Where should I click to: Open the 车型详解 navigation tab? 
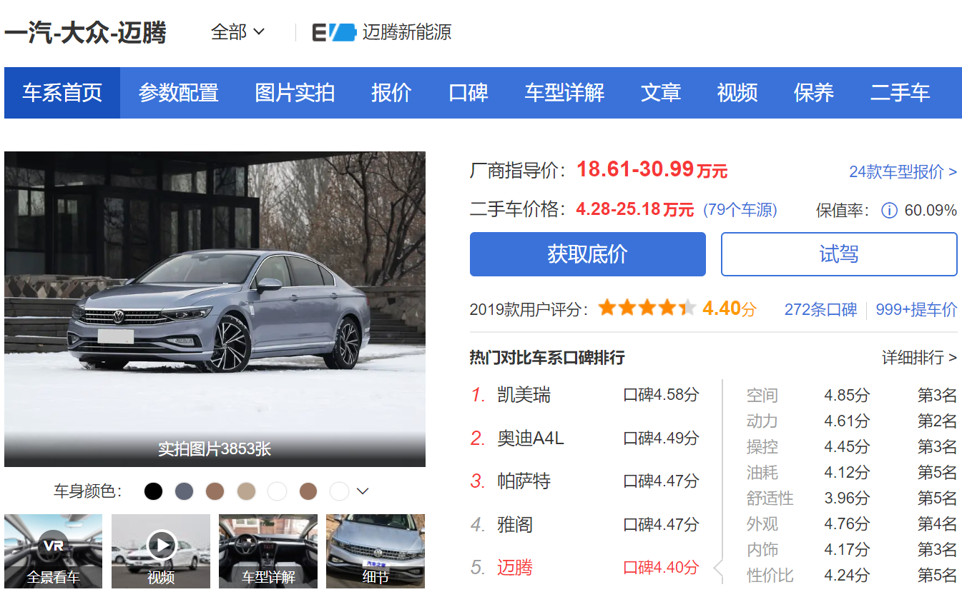[564, 93]
